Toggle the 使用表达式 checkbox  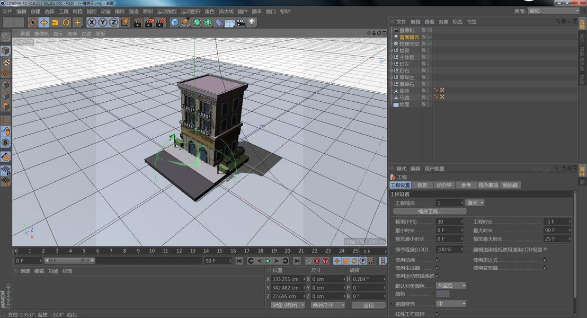click(x=545, y=260)
